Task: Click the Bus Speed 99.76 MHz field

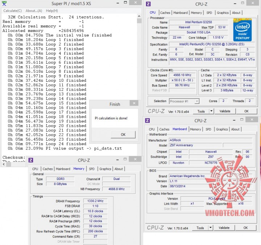Action: coord(182,85)
